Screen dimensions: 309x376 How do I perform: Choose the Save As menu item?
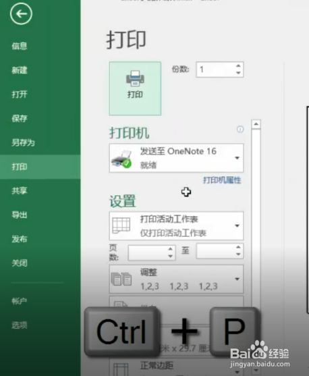point(23,142)
